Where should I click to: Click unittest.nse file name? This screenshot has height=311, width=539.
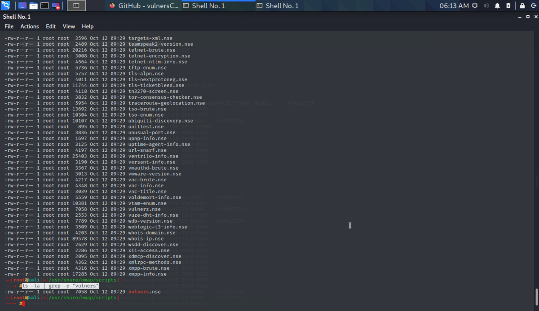[146, 127]
